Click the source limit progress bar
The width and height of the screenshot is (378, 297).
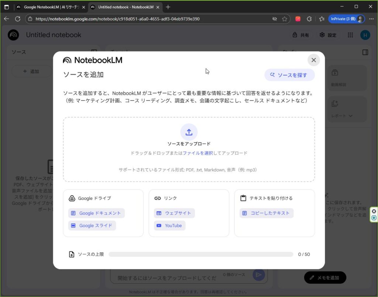click(x=201, y=254)
